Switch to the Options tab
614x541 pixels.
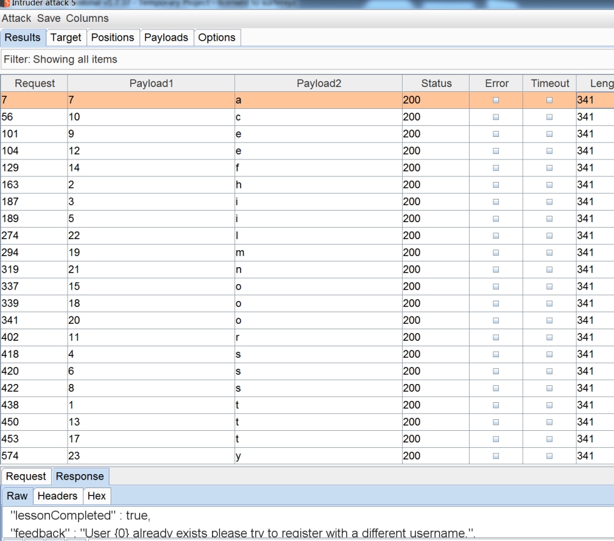point(217,38)
